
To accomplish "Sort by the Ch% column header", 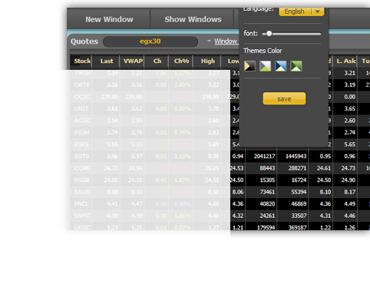I will (x=181, y=61).
